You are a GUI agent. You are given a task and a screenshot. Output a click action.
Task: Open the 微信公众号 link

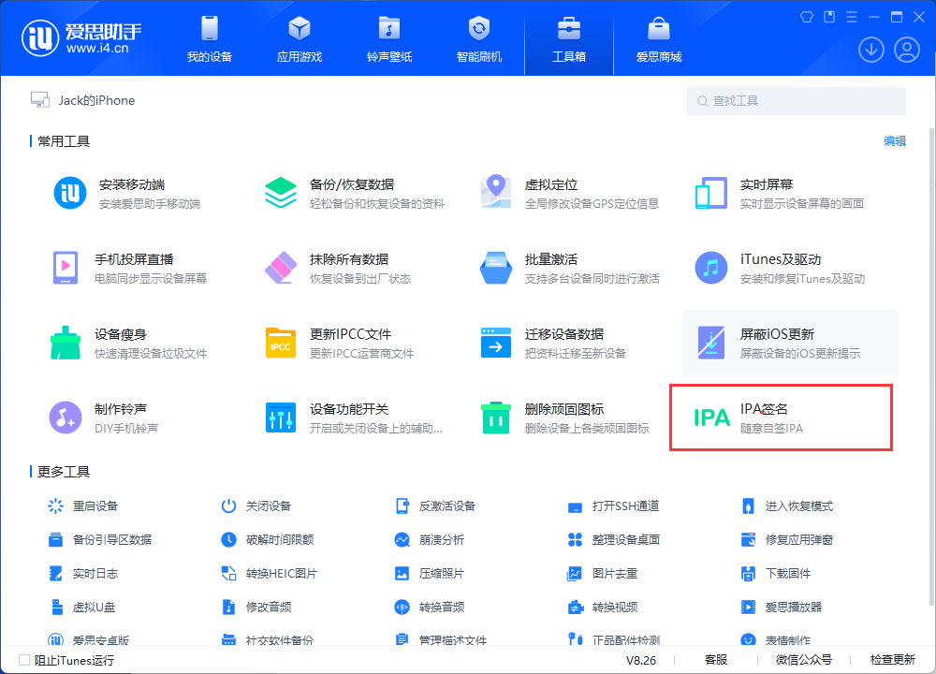(x=803, y=660)
